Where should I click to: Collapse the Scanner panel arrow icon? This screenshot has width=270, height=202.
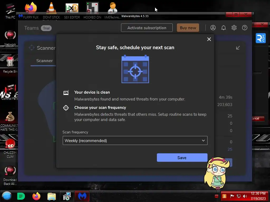tap(238, 48)
